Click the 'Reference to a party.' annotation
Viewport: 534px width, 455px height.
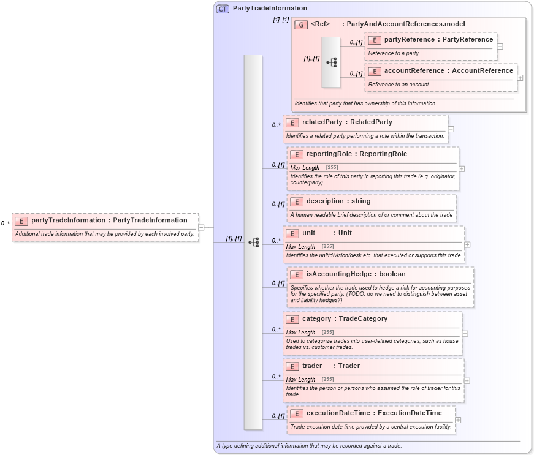[394, 53]
